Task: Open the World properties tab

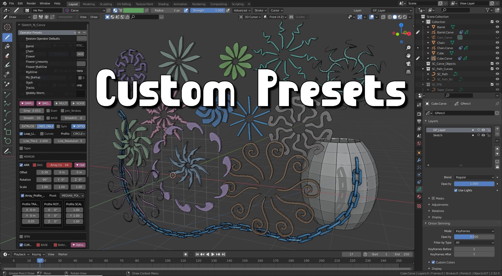Action: click(419, 143)
